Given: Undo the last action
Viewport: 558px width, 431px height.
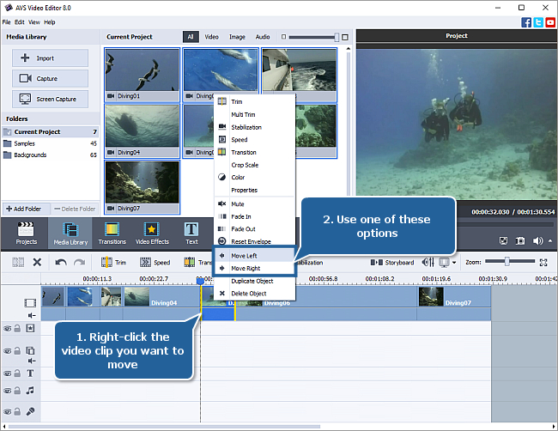Looking at the screenshot, I should coord(61,263).
